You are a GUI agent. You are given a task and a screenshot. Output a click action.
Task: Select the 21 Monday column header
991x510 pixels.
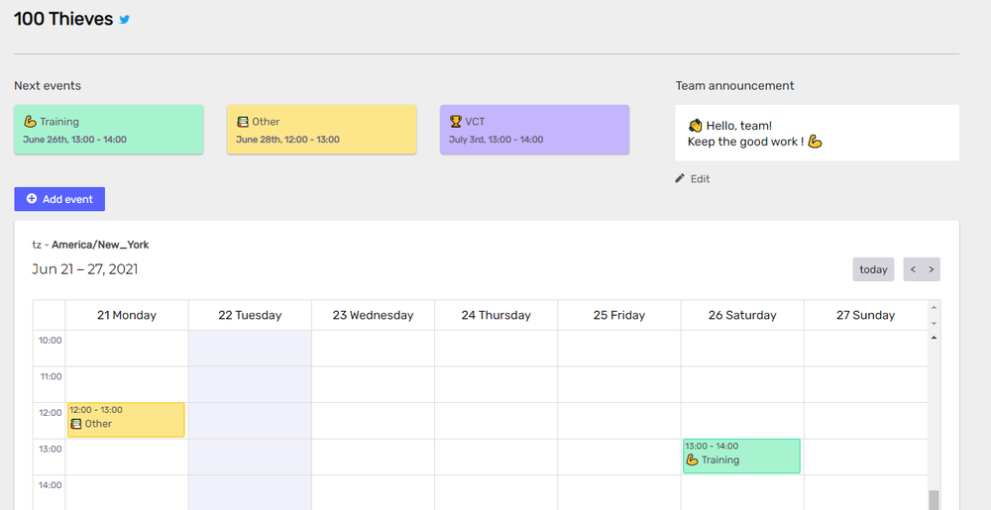click(127, 315)
